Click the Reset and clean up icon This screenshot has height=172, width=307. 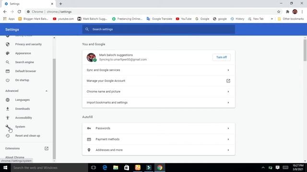pos(8,136)
